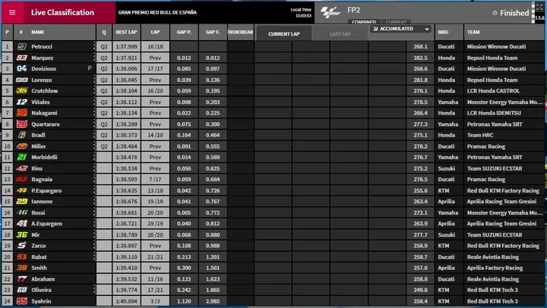
Task: Open the hamburger menu
Action: [12, 13]
